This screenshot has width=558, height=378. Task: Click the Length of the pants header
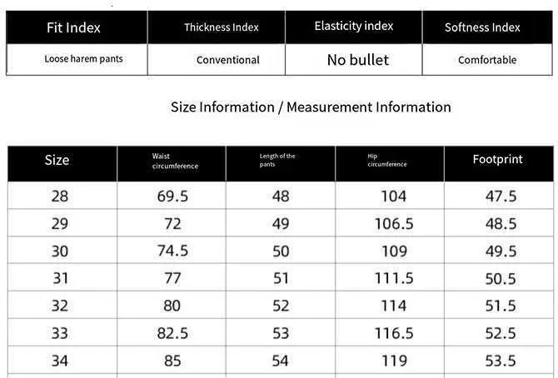[277, 161]
